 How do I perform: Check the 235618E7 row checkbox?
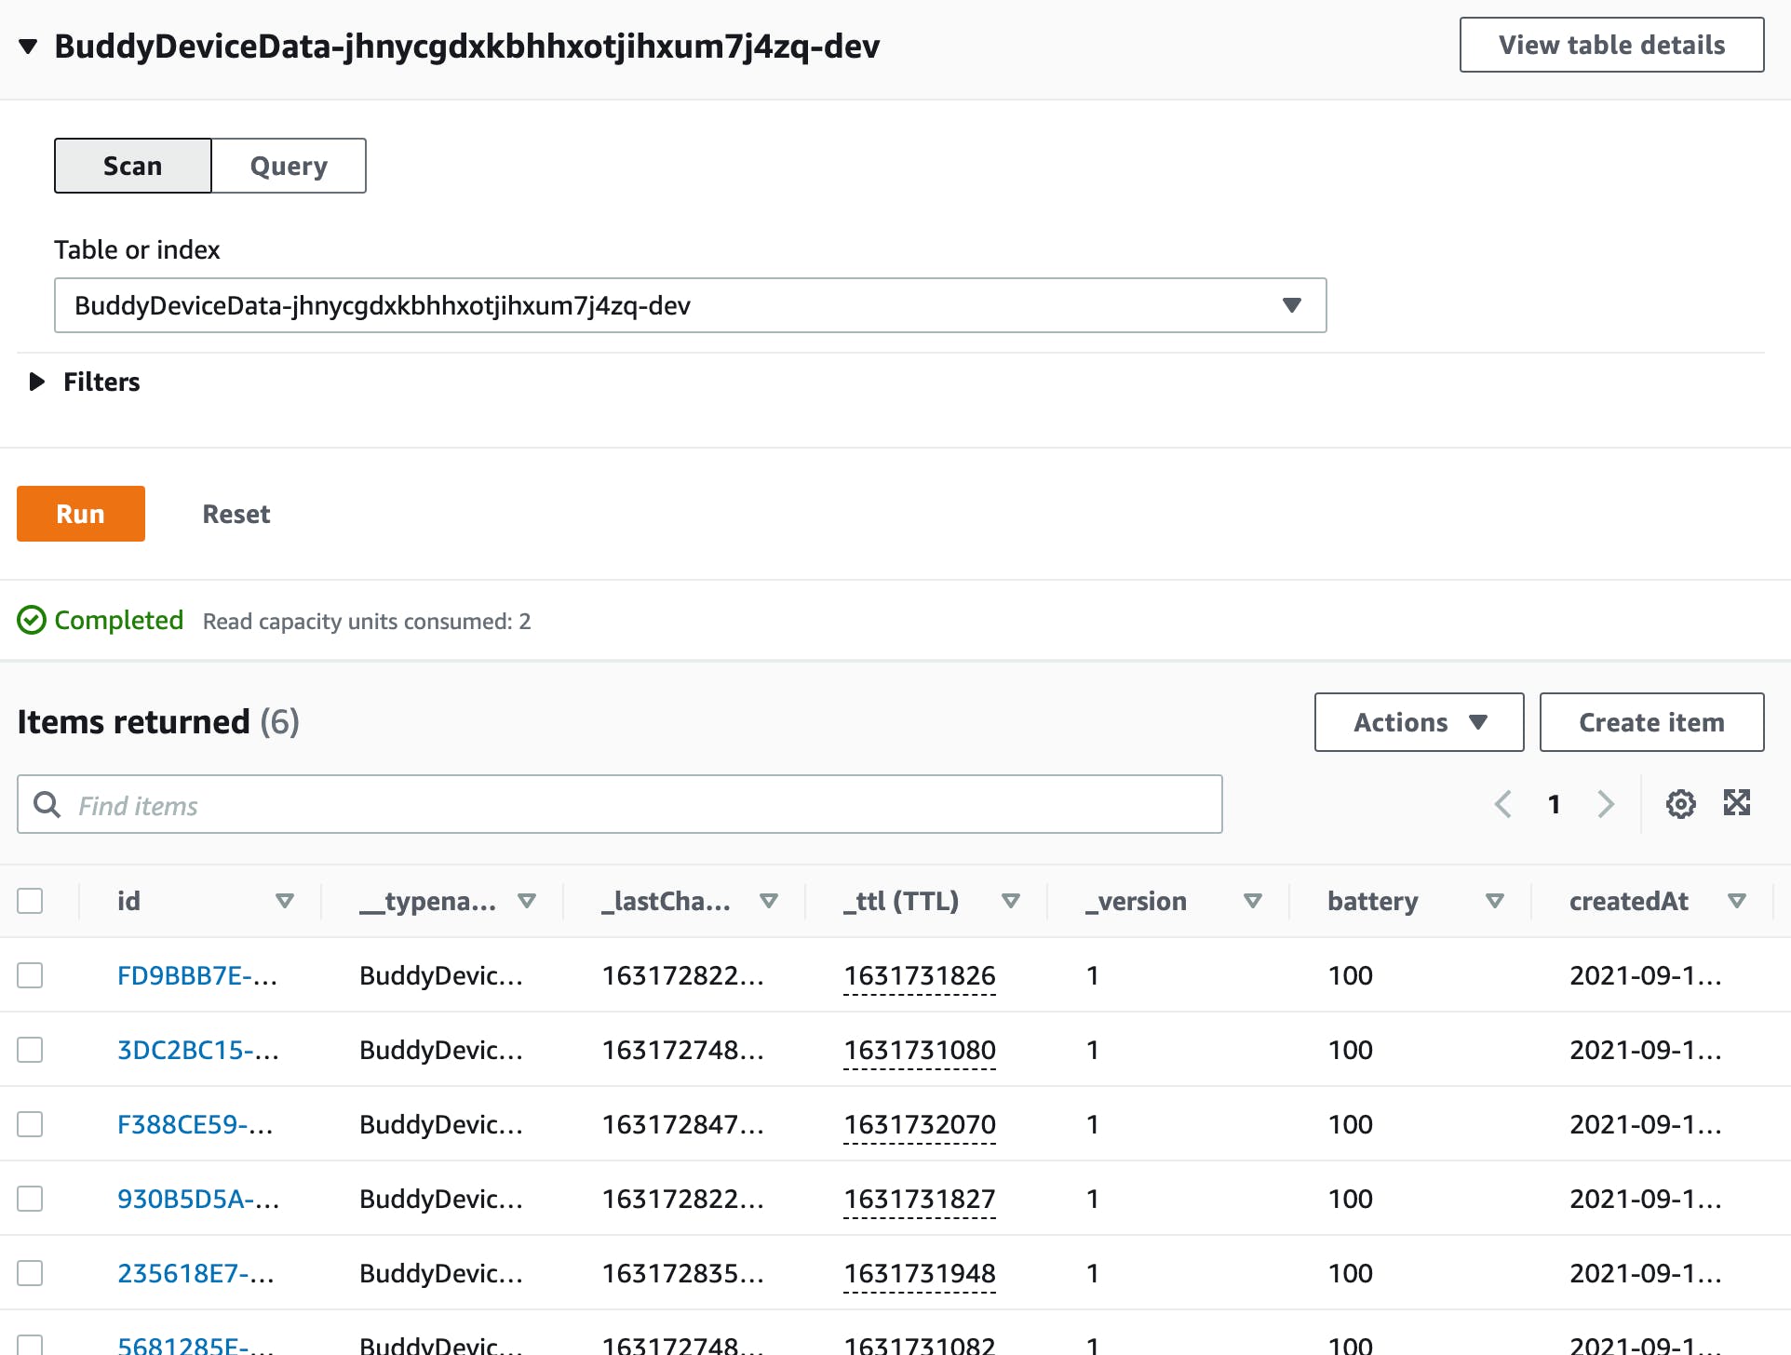coord(30,1273)
